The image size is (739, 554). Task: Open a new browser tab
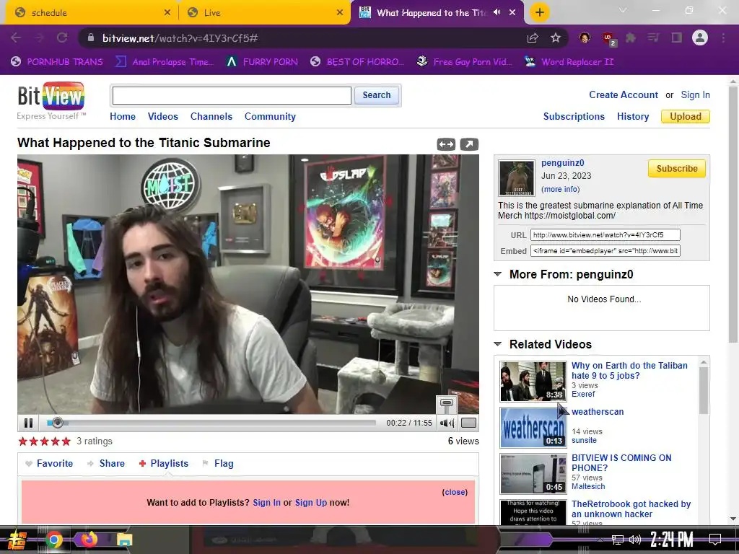pyautogui.click(x=540, y=12)
